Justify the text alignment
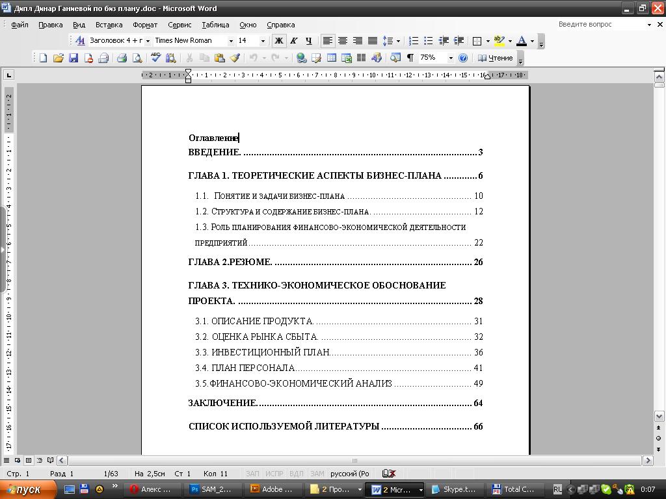 (x=373, y=41)
